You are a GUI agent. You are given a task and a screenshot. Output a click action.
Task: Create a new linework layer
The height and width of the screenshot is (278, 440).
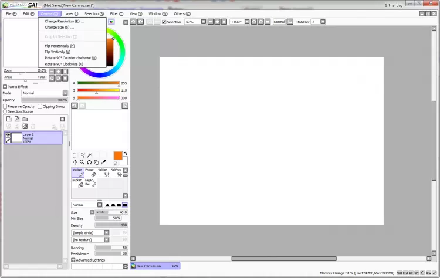pos(17,119)
